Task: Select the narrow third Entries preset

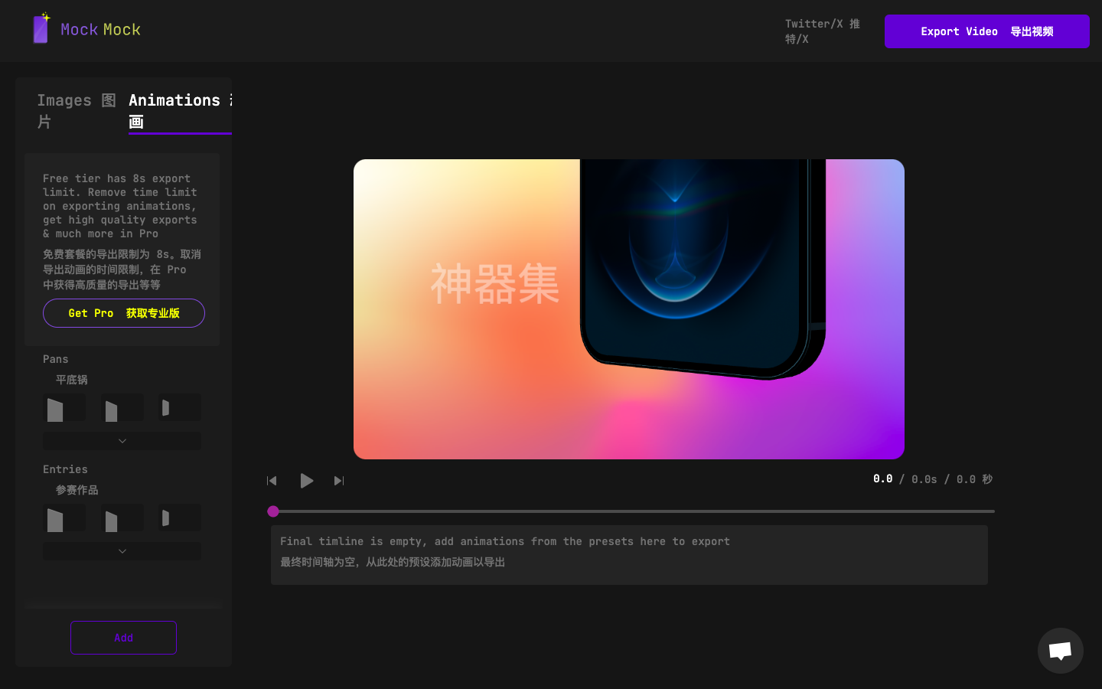Action: click(179, 518)
